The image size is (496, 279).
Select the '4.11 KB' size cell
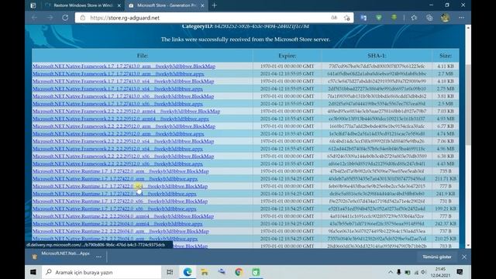coord(445,66)
